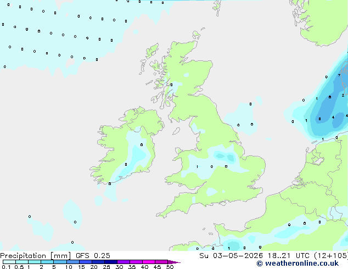Pick the 35–40 mm legend color swatch
Screen dimensions: 348x269
click(136, 262)
